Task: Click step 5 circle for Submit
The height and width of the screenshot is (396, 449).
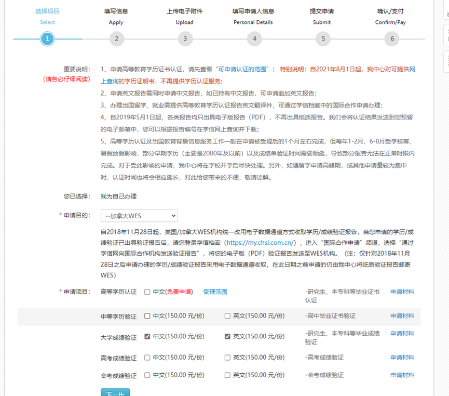Action: click(x=323, y=38)
